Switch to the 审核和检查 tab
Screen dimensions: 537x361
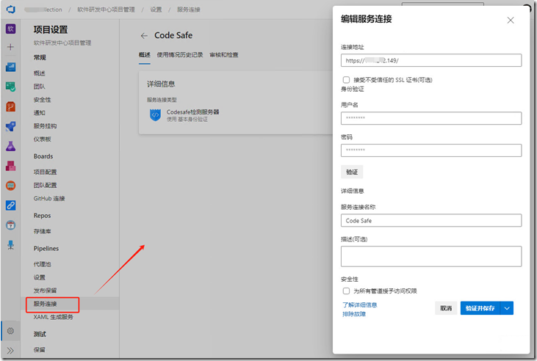coord(223,55)
